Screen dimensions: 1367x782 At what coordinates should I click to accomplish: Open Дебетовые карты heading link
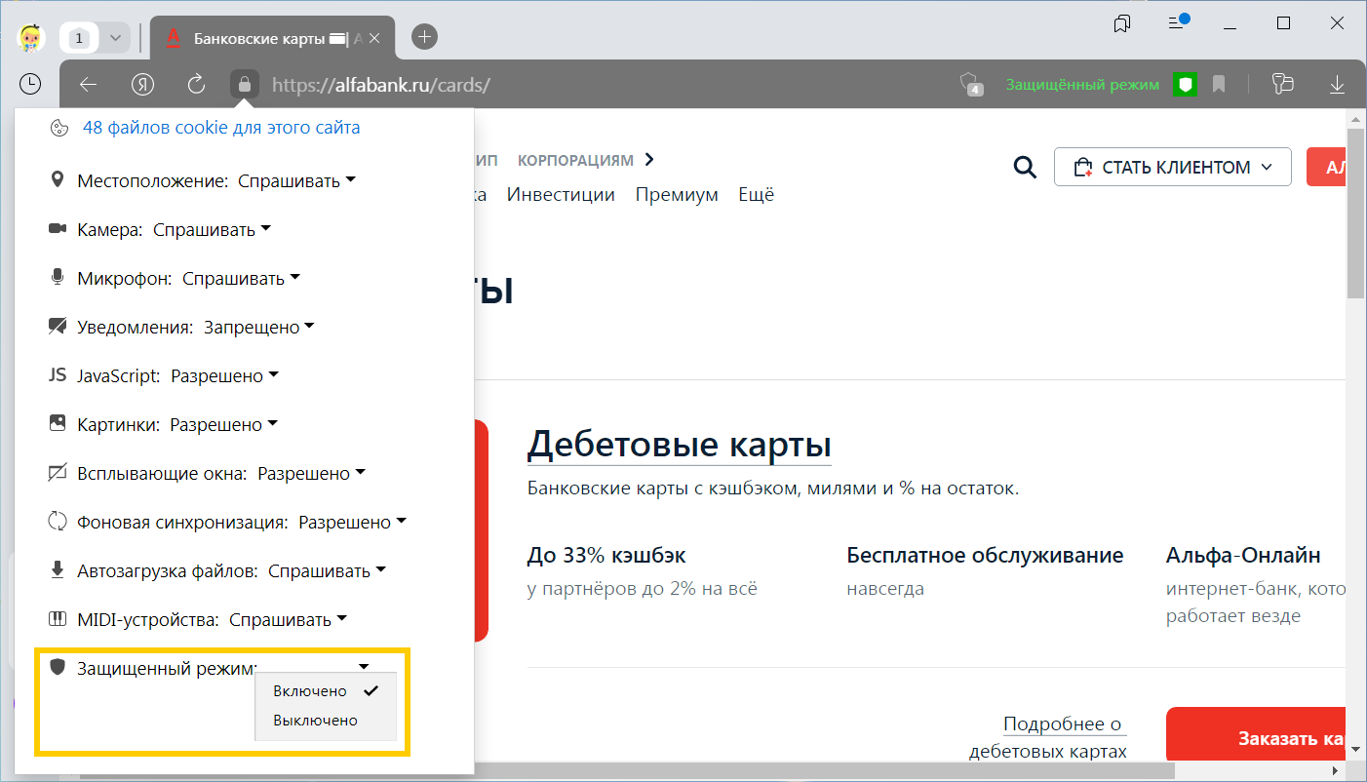(679, 446)
